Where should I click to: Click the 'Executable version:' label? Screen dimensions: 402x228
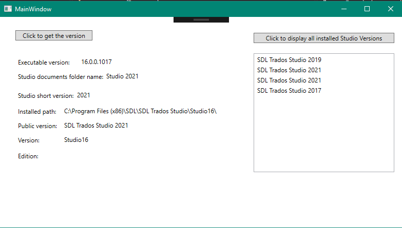(44, 63)
